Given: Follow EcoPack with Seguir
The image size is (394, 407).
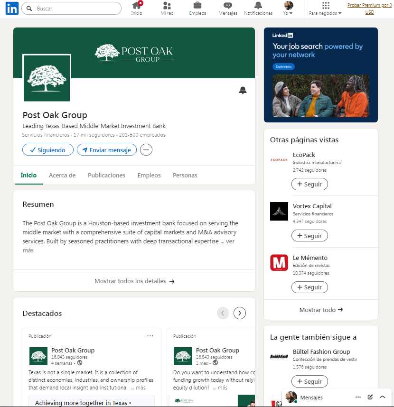Looking at the screenshot, I should pyautogui.click(x=310, y=184).
